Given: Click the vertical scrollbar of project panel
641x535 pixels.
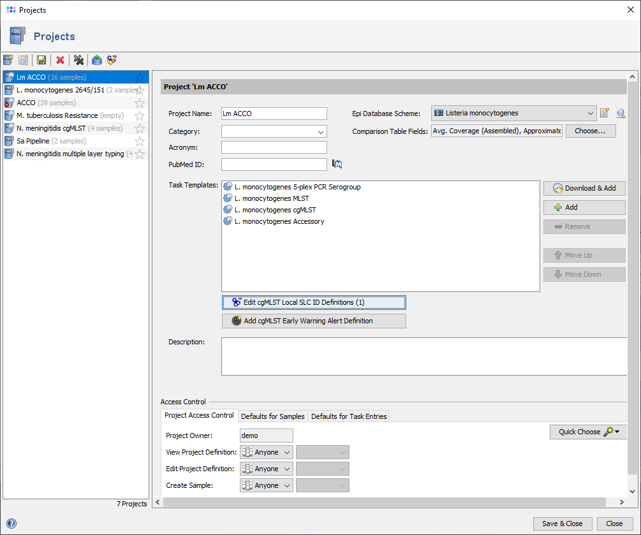Looking at the screenshot, I should point(632,281).
